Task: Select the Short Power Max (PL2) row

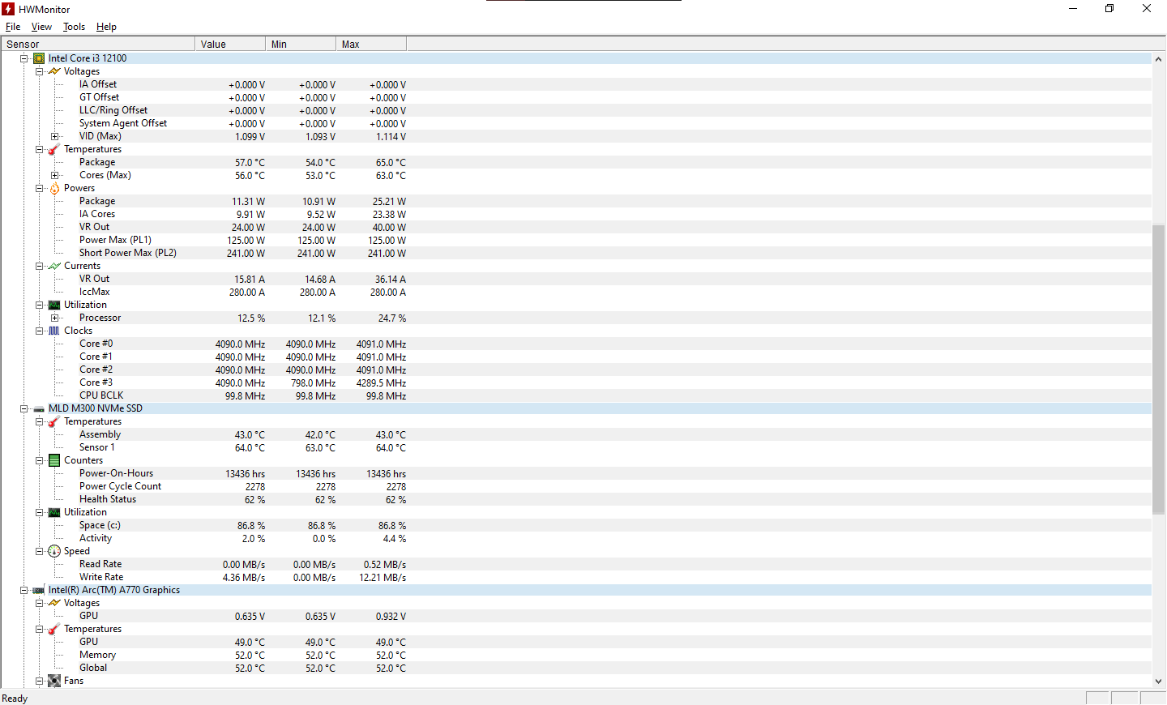Action: [576, 253]
